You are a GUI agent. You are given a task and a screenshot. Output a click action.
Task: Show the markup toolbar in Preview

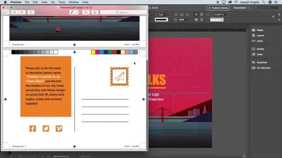95,12
